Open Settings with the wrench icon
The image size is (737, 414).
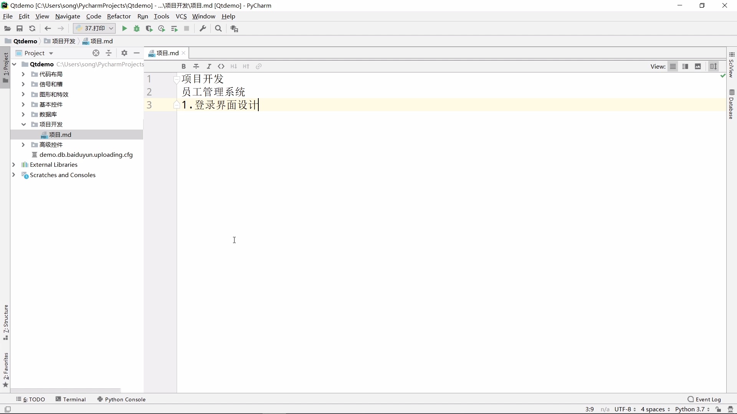[203, 28]
